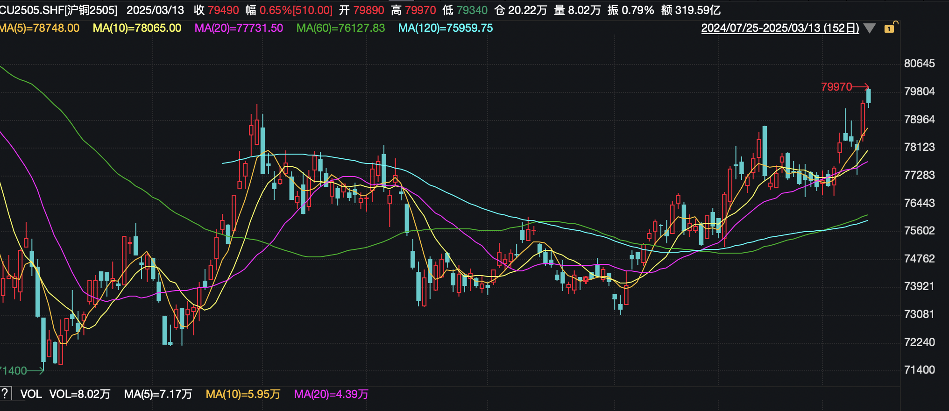Click the yellow unlock padlock icon
The width and height of the screenshot is (949, 411).
tap(890, 28)
